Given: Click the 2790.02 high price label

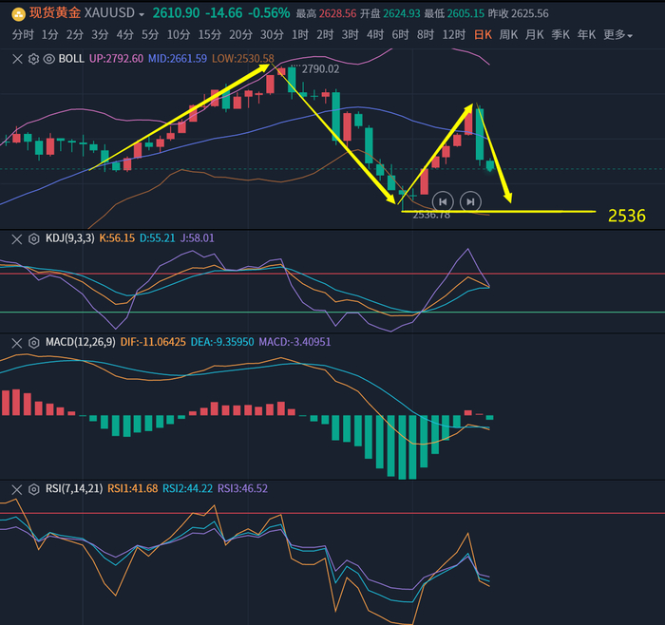Looking at the screenshot, I should (x=320, y=69).
